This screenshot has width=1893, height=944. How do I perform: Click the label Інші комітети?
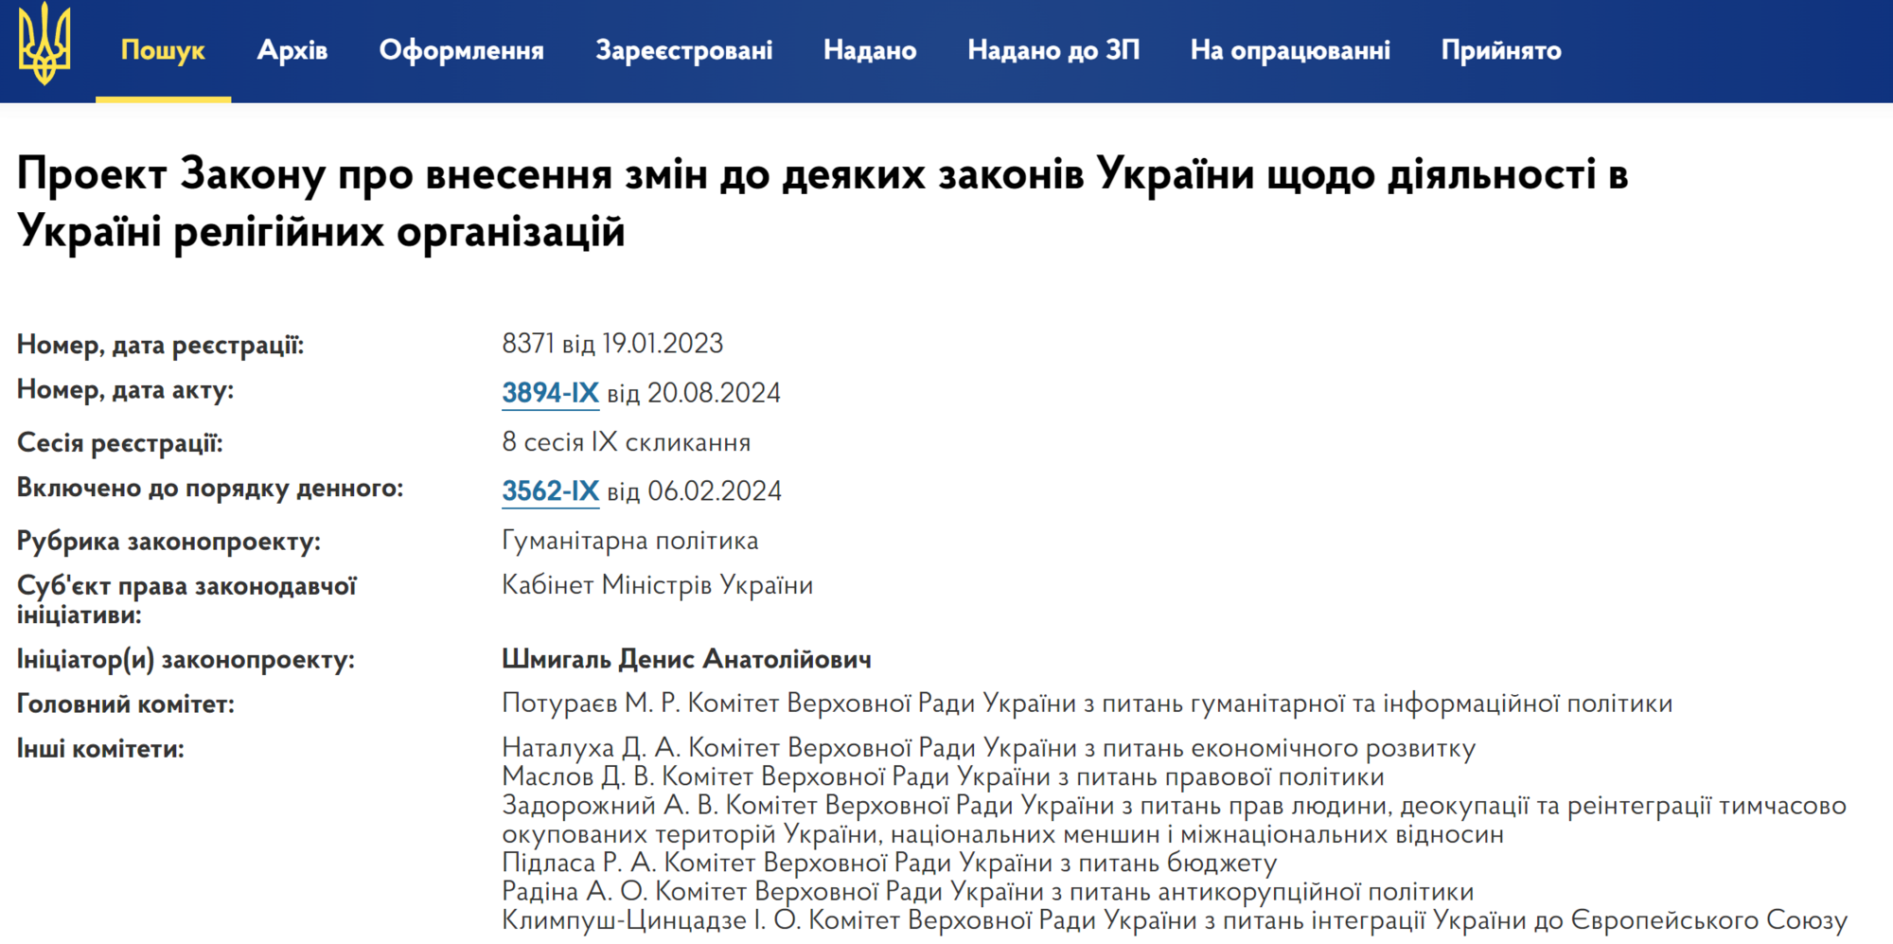point(100,749)
